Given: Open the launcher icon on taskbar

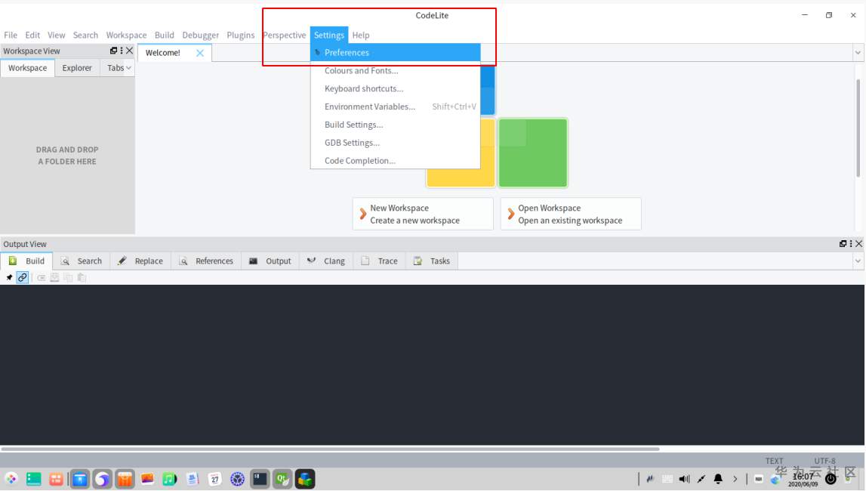Looking at the screenshot, I should point(11,479).
